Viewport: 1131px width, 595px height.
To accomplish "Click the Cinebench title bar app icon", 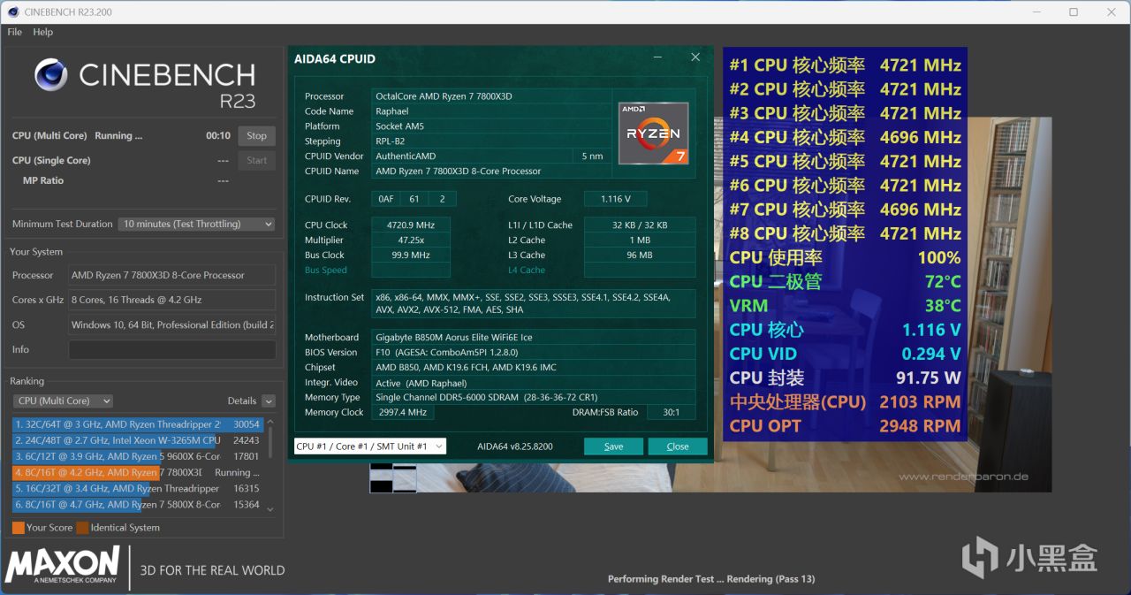I will (11, 11).
